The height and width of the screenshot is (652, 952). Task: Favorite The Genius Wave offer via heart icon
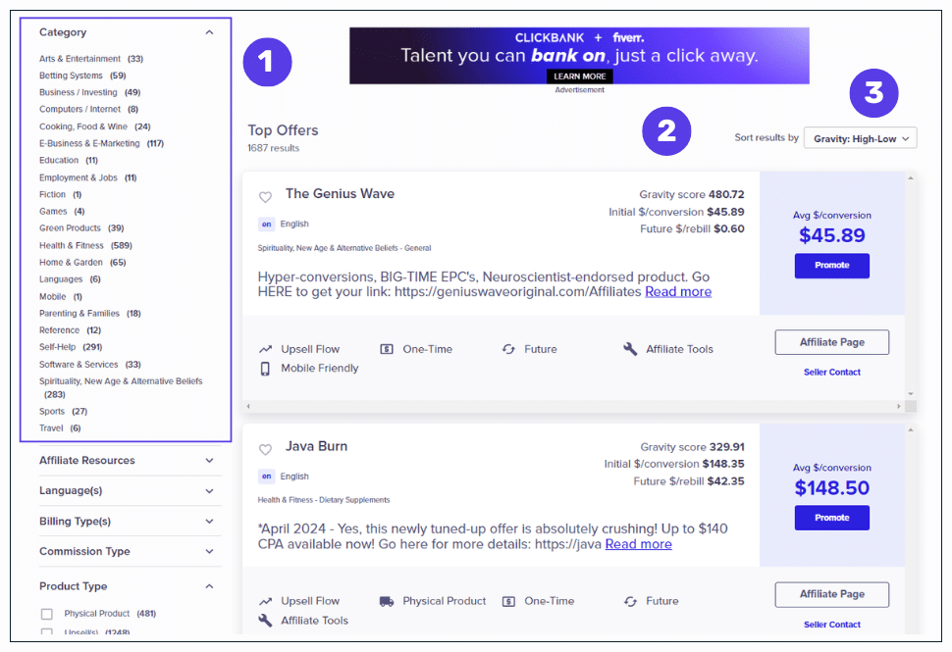[265, 195]
